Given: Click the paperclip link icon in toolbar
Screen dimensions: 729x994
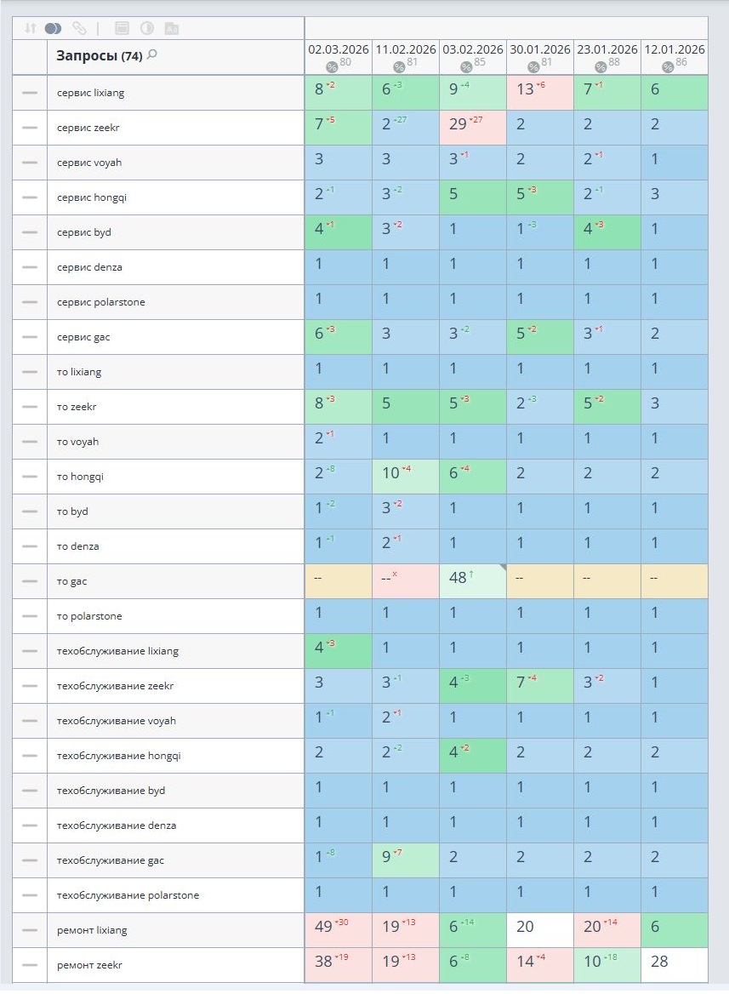Looking at the screenshot, I should [x=79, y=28].
